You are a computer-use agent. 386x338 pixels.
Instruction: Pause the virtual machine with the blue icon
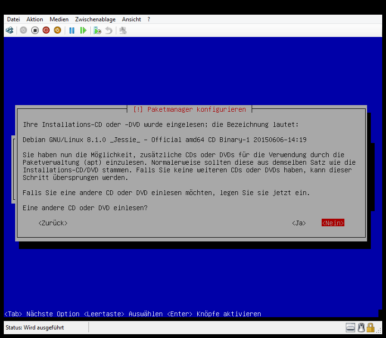[x=71, y=30]
